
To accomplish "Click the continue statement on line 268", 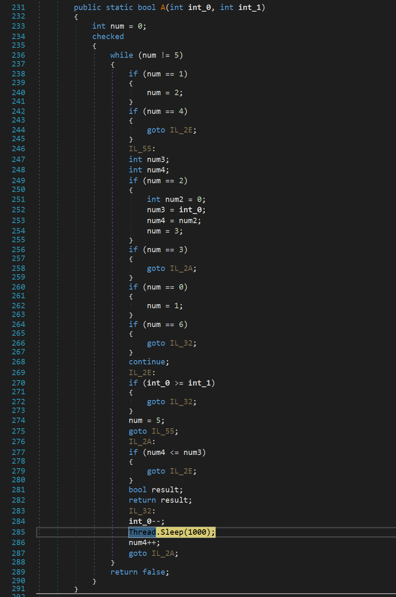I will (x=149, y=362).
